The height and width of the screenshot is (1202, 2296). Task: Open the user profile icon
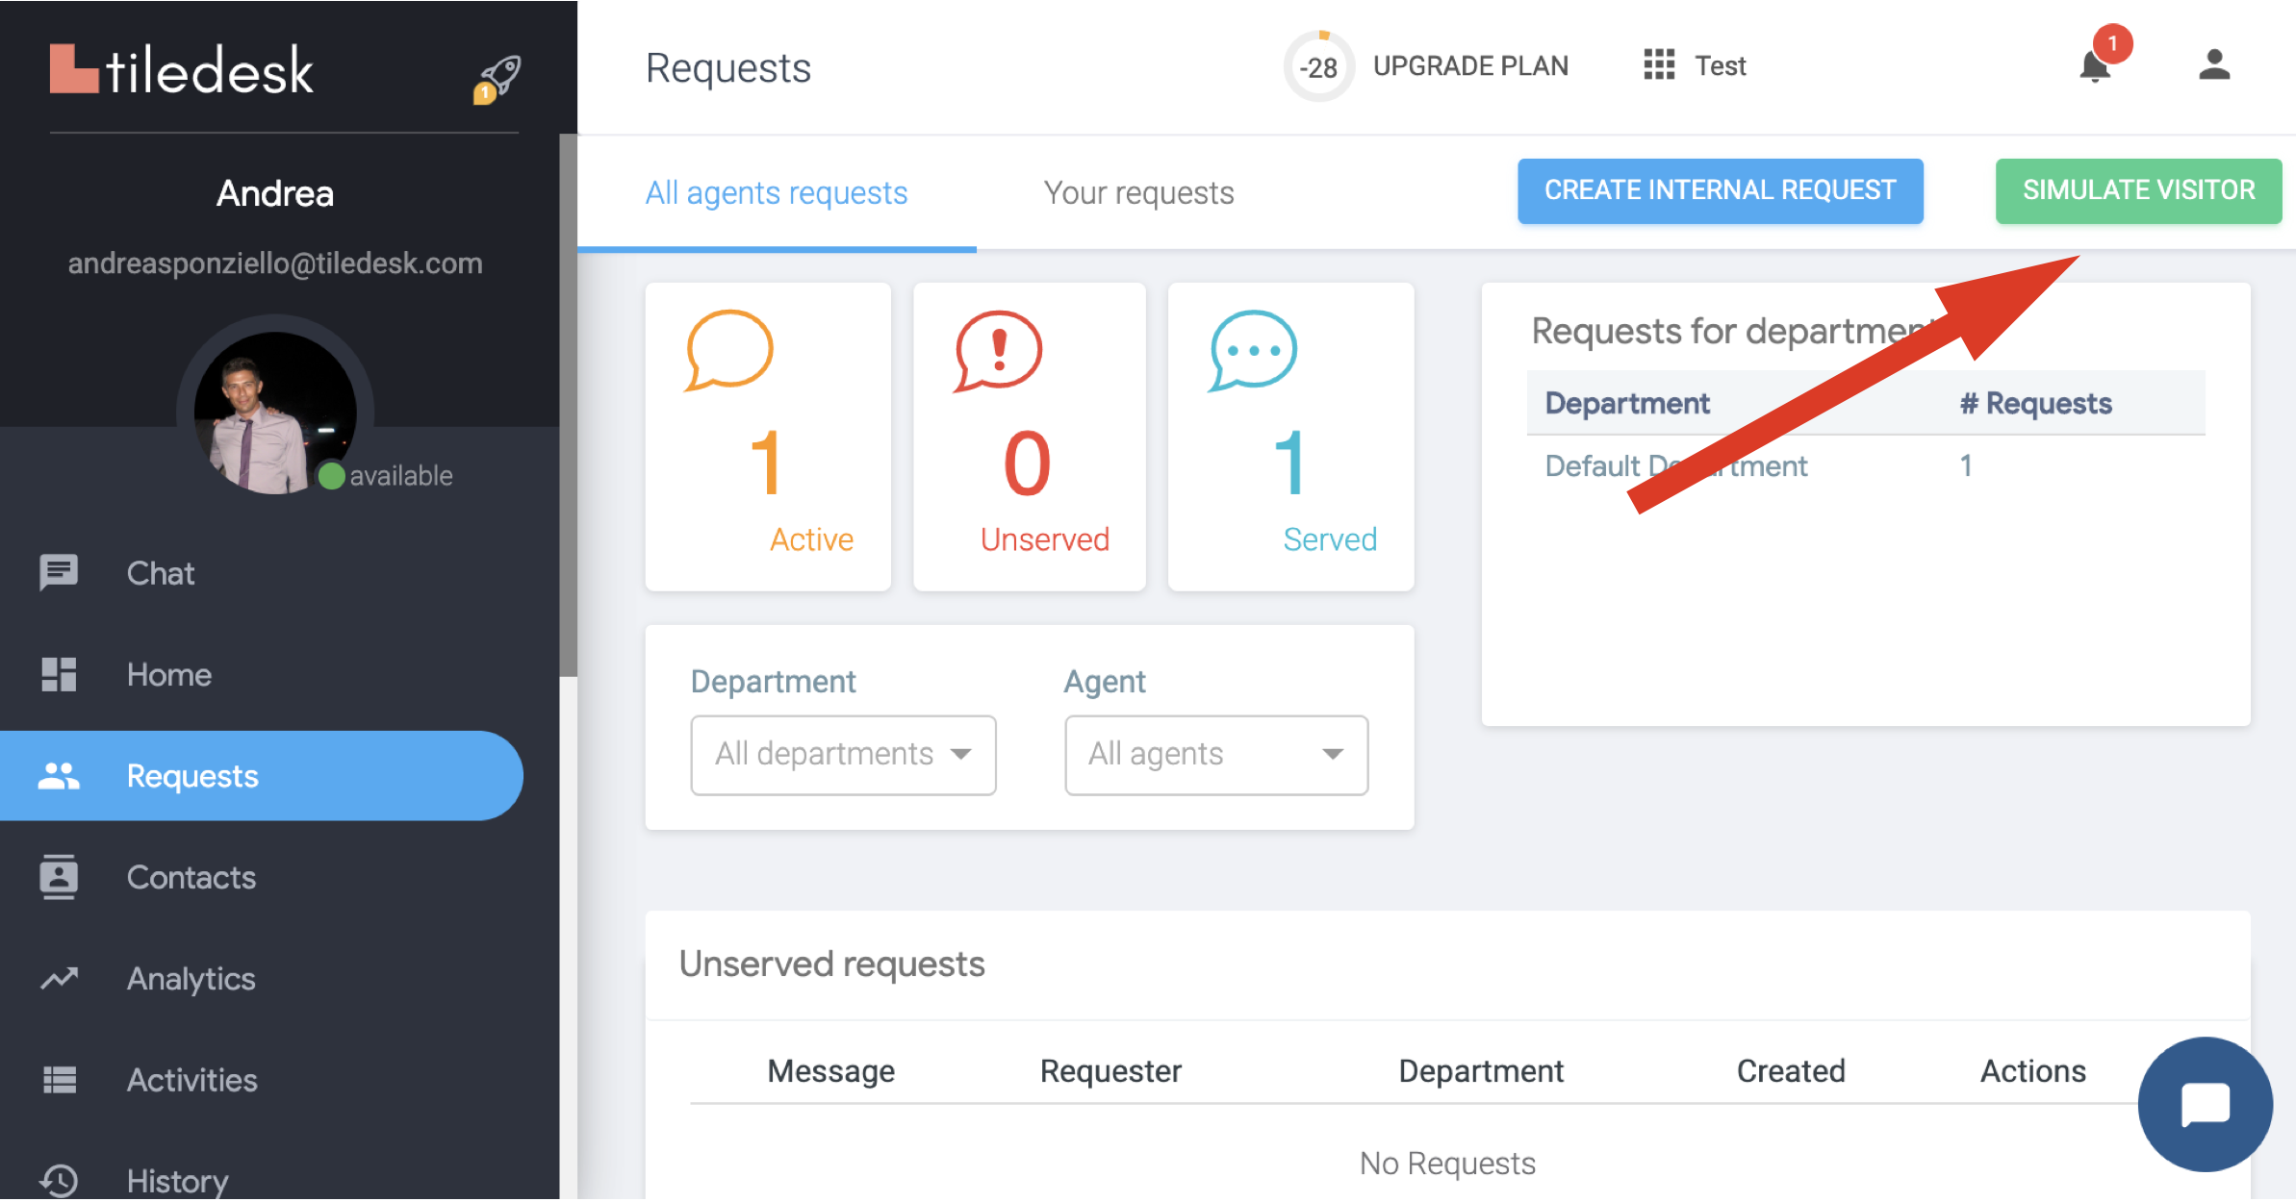point(2214,65)
